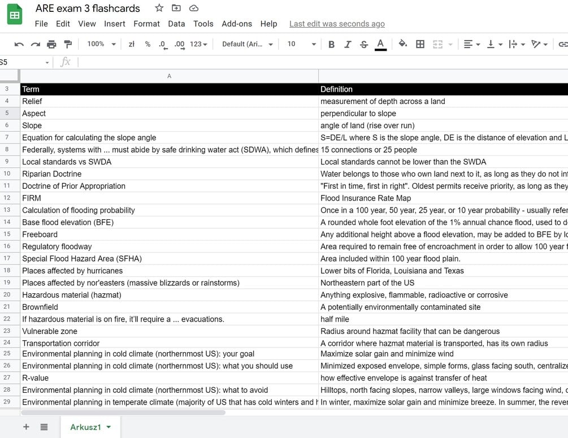Viewport: 568px width, 438px height.
Task: Open the fill color bucket
Action: pyautogui.click(x=402, y=44)
